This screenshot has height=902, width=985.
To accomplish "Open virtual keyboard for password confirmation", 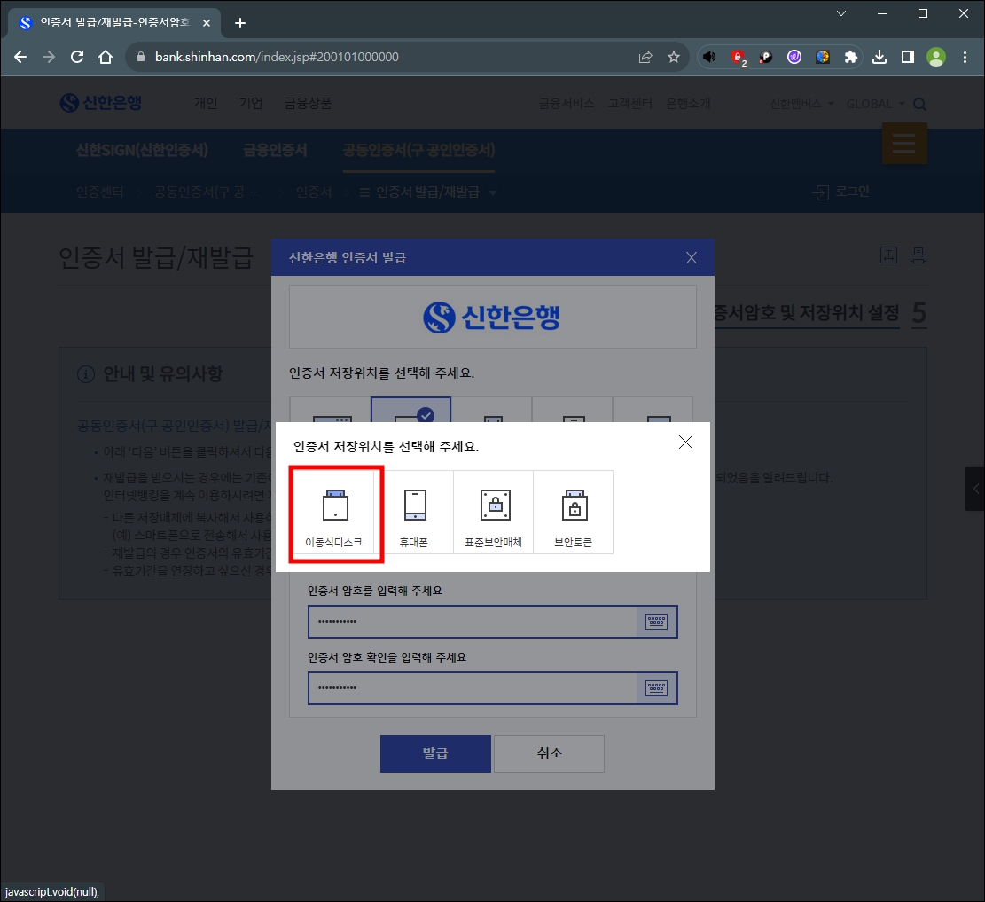I will (656, 688).
